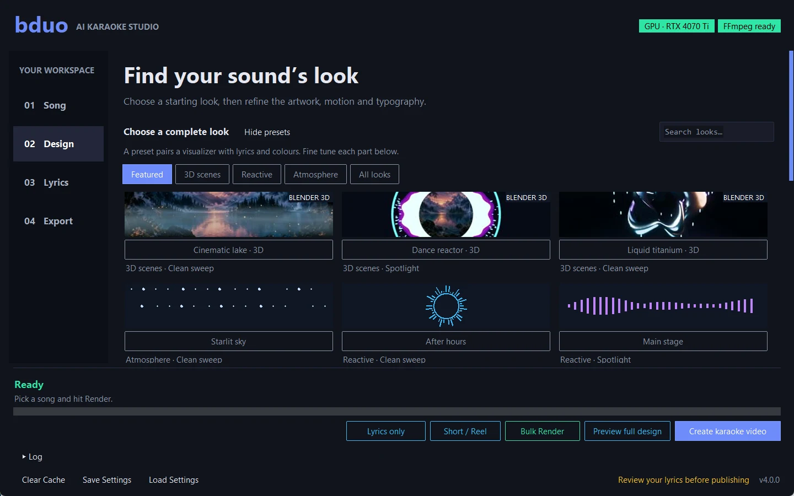Expand the Log section
The width and height of the screenshot is (794, 496).
(32, 457)
